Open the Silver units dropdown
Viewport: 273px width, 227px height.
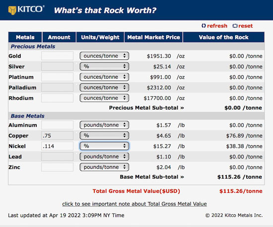[104, 67]
